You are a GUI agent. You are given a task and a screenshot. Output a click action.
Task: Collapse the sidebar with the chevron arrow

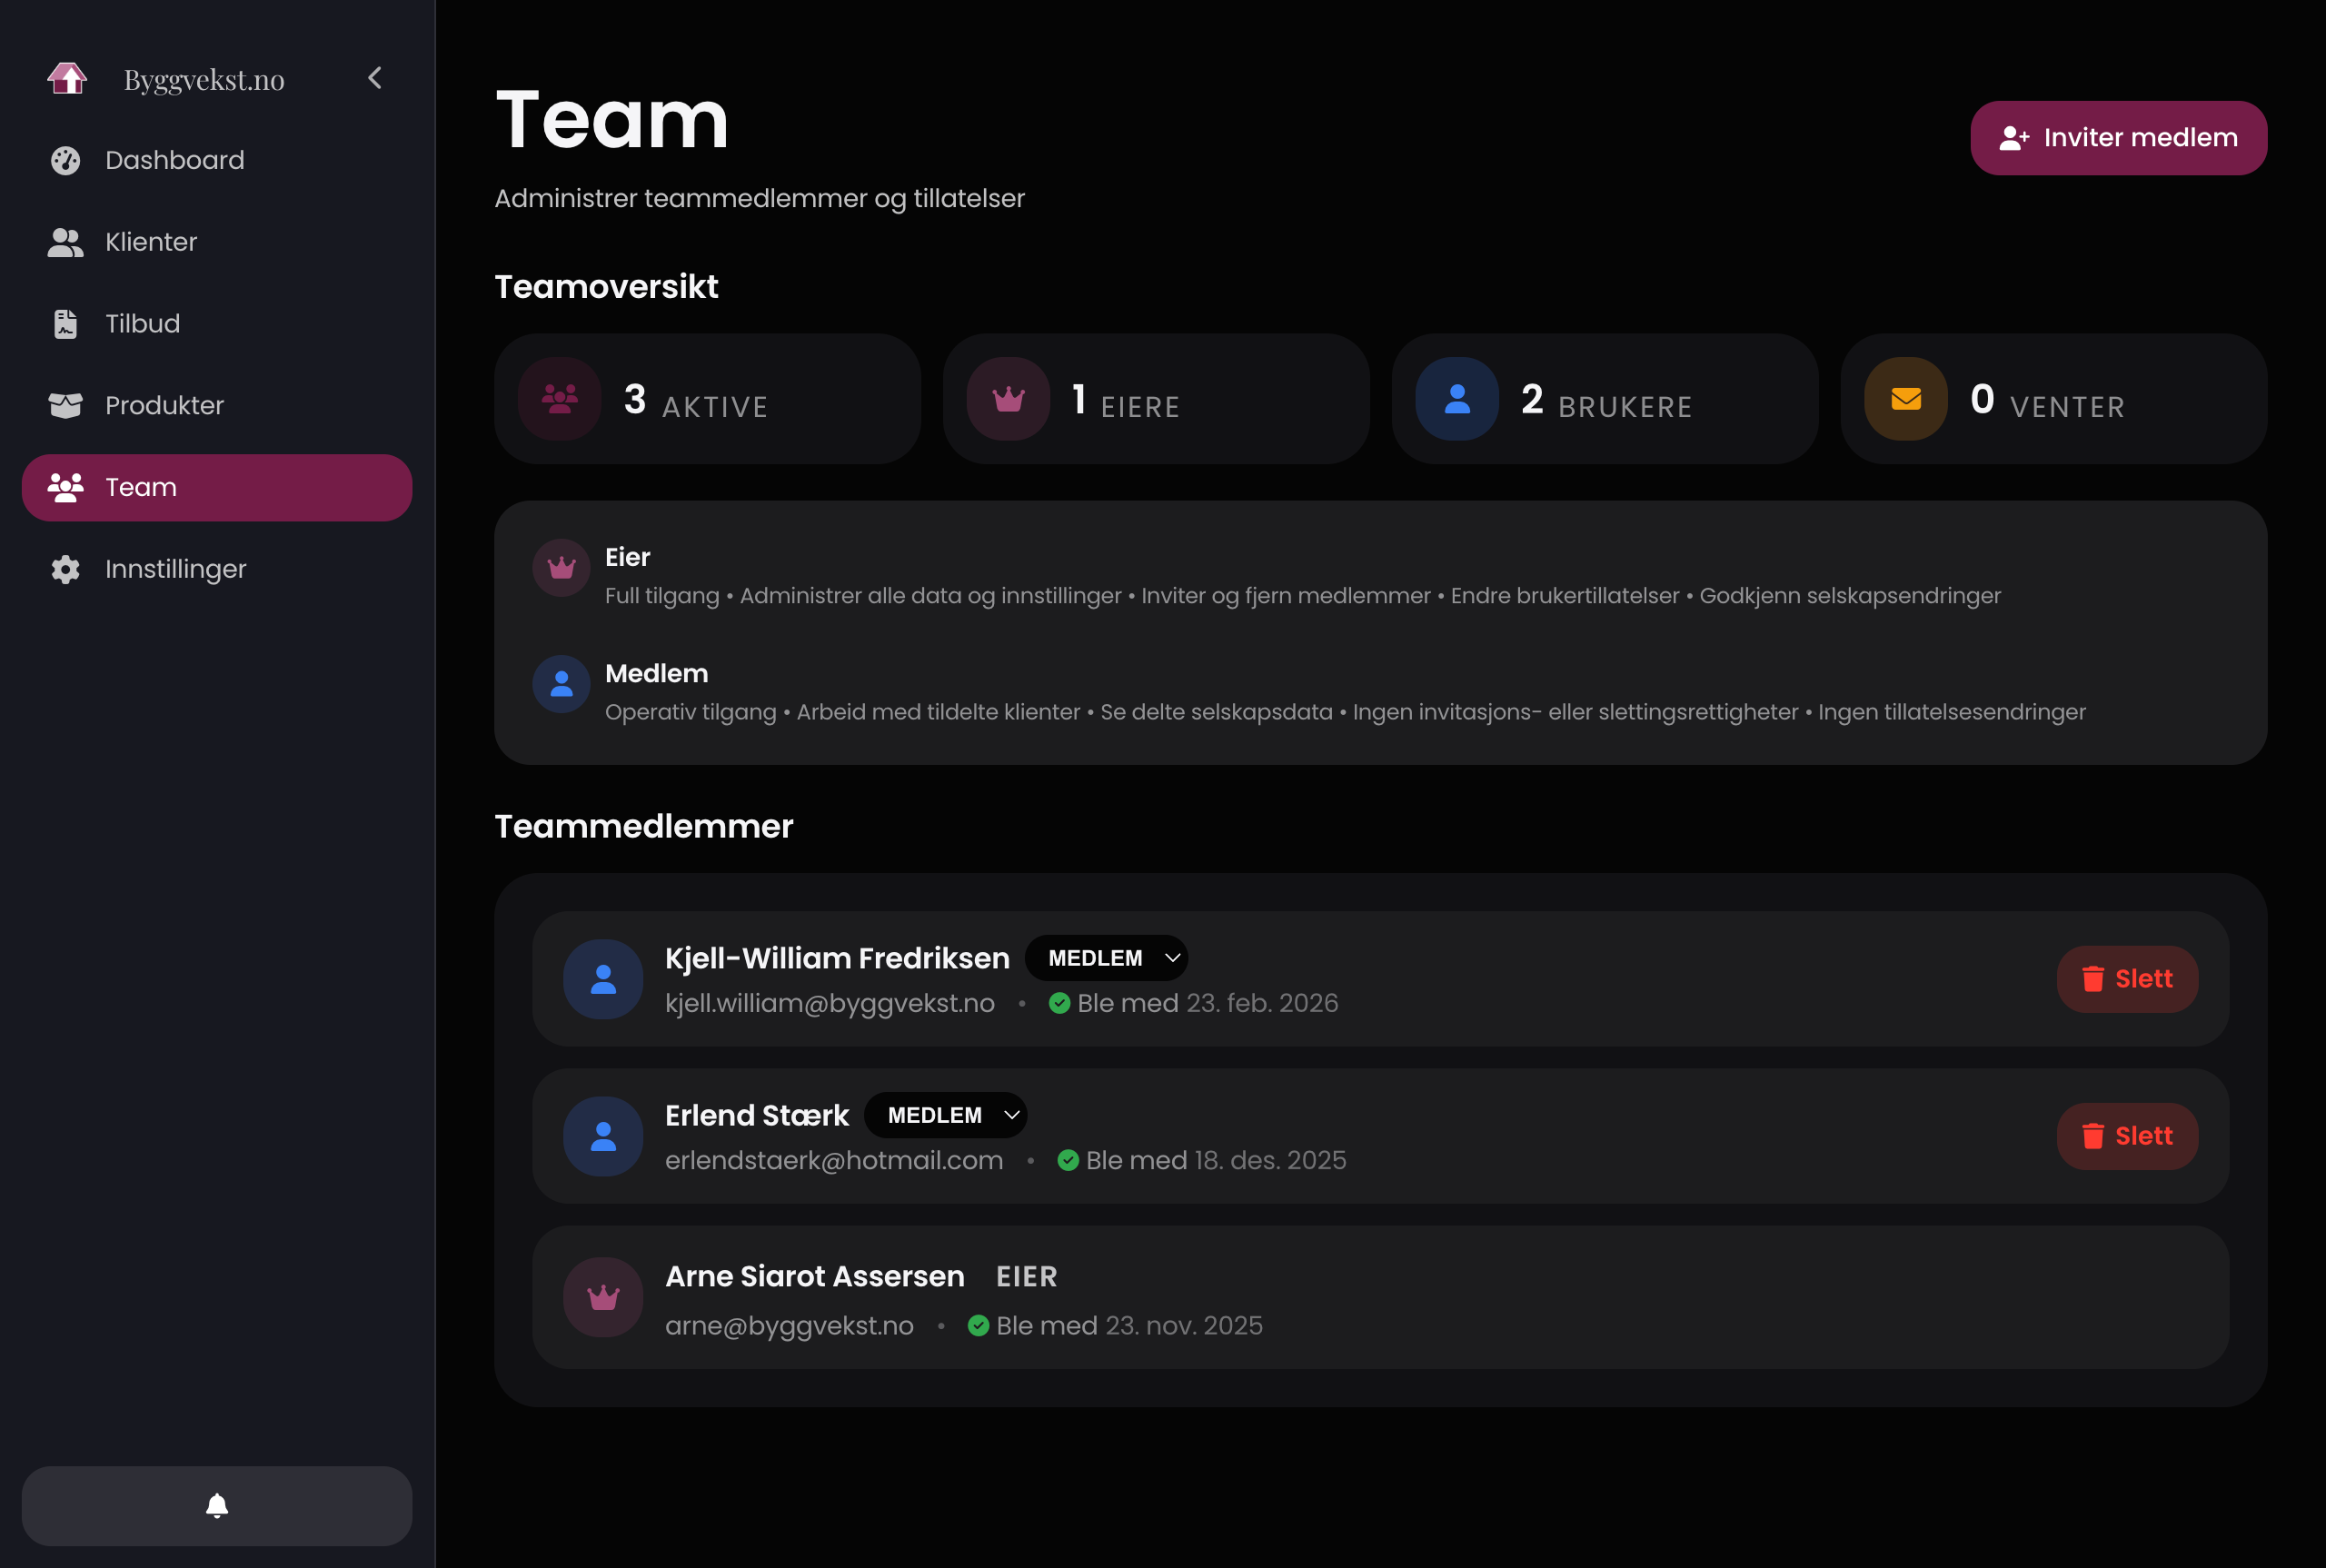[375, 77]
